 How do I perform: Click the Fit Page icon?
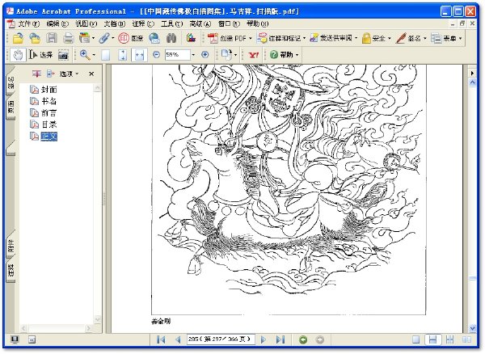123,55
